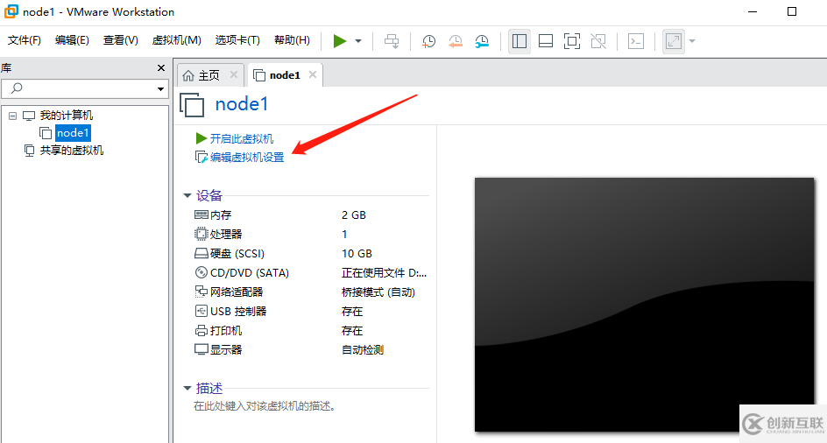This screenshot has height=443, width=827.
Task: Select node1 in the library tree
Action: click(73, 133)
